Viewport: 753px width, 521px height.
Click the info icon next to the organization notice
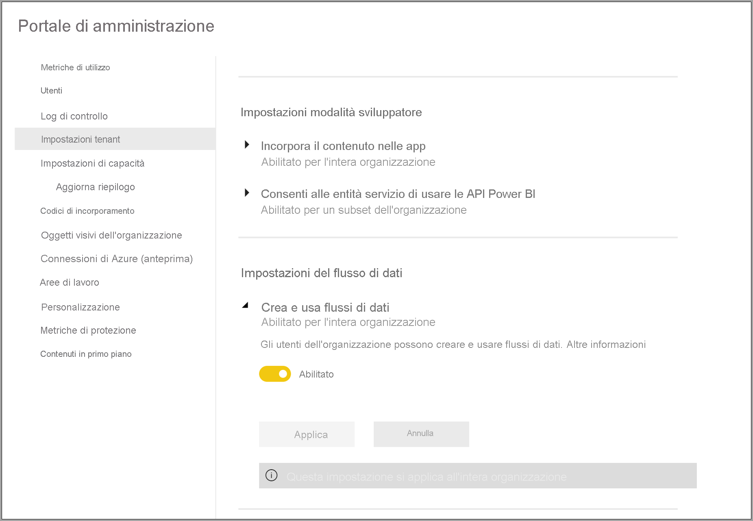tap(272, 475)
